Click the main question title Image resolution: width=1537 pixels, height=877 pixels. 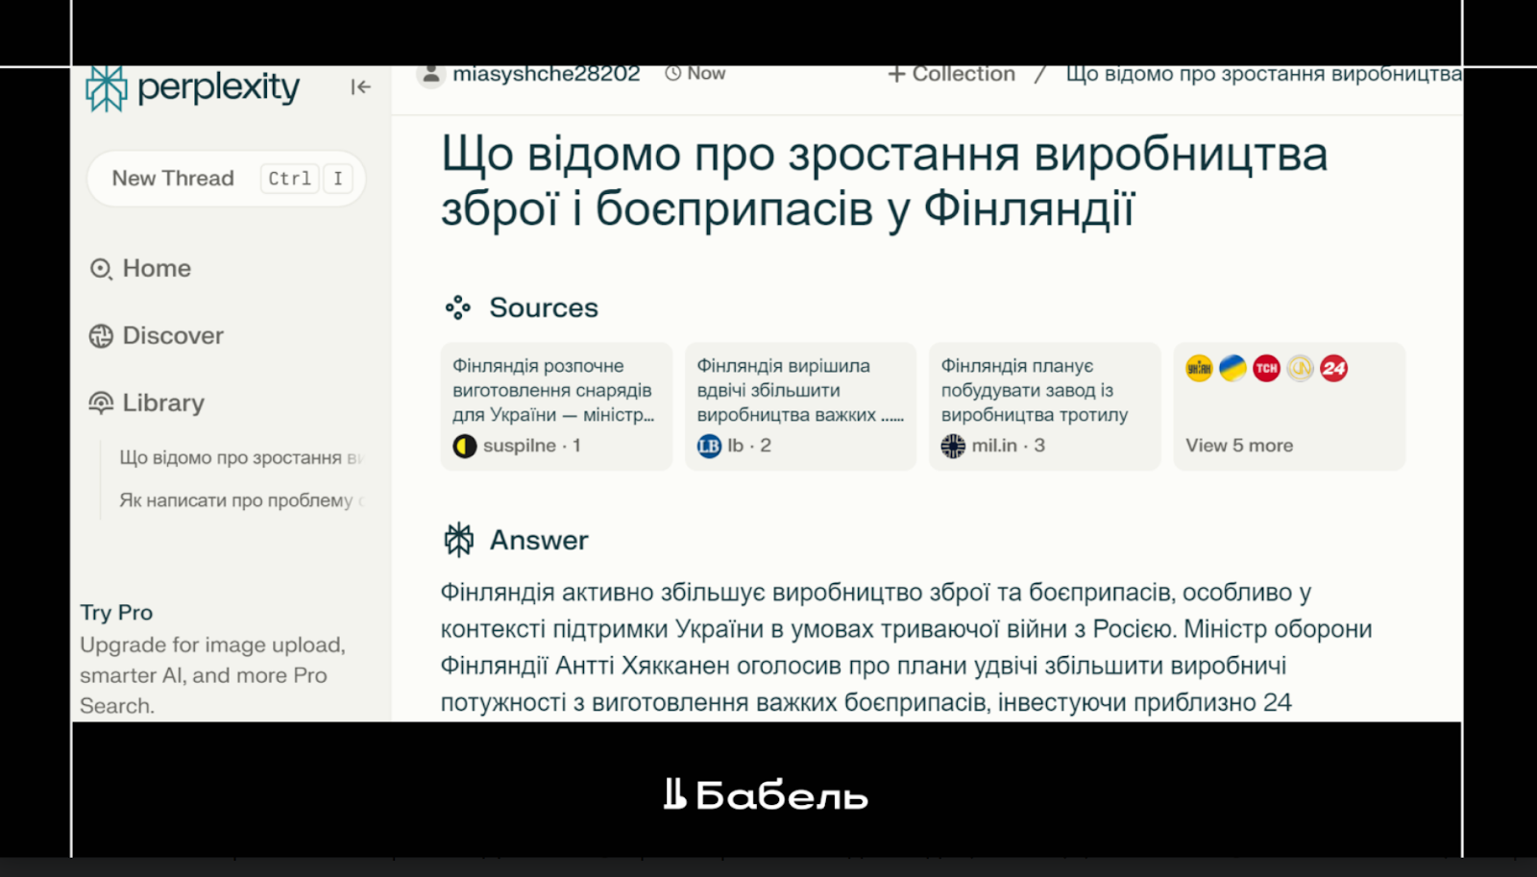(884, 181)
